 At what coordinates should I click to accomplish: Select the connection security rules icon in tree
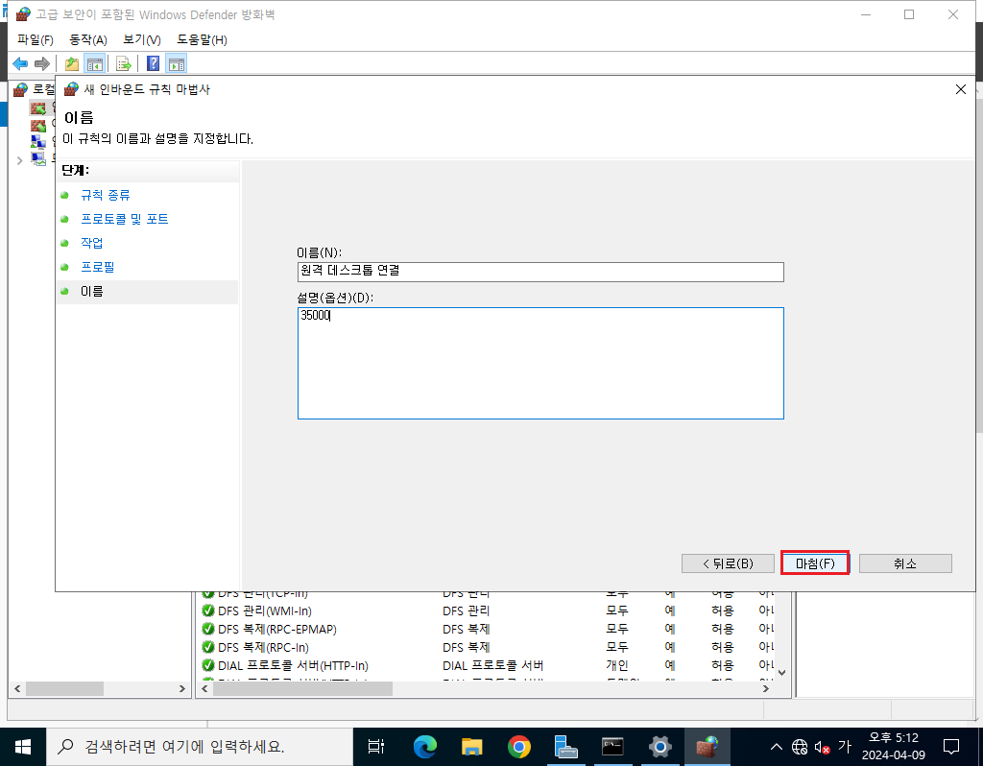coord(38,142)
